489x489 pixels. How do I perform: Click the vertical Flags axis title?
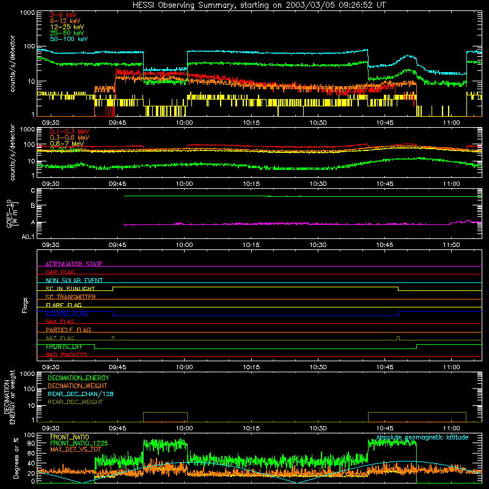click(x=24, y=305)
